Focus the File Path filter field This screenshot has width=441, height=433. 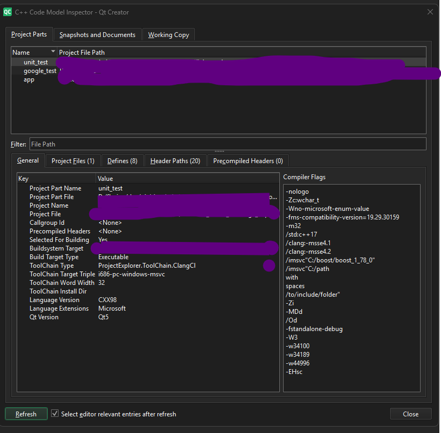coord(228,144)
